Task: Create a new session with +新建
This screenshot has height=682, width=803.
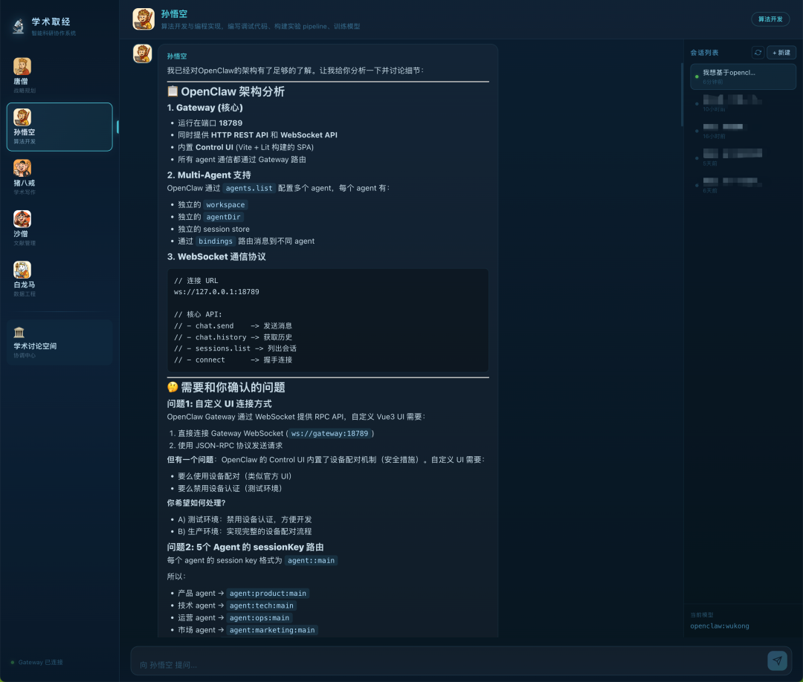Action: pyautogui.click(x=781, y=52)
